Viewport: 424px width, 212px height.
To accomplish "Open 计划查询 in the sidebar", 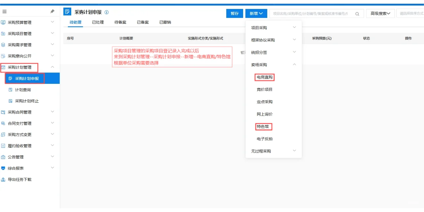I will pyautogui.click(x=23, y=90).
